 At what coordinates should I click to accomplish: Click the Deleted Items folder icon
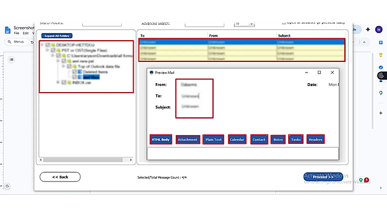[x=80, y=72]
